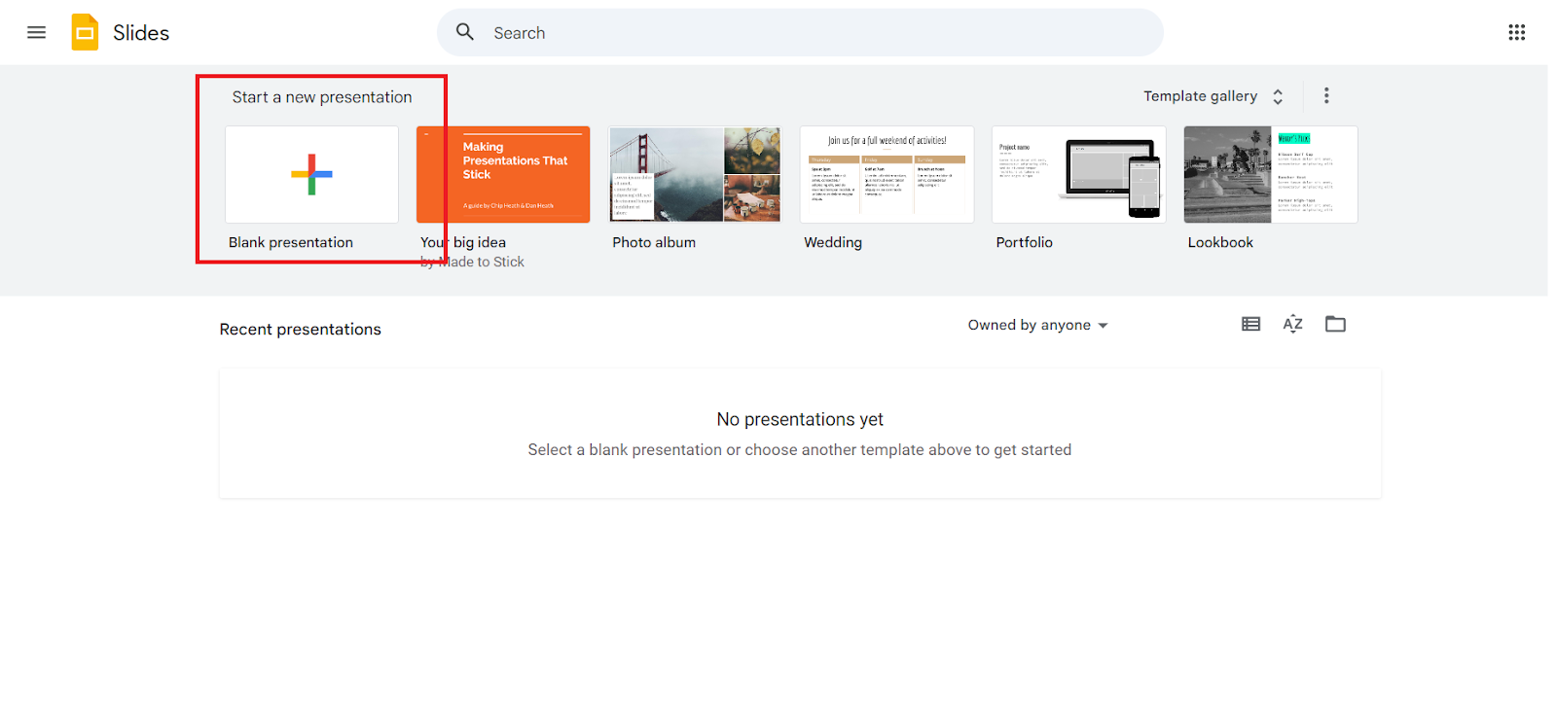1557x705 pixels.
Task: Click the Lookbook label text
Action: pyautogui.click(x=1220, y=242)
